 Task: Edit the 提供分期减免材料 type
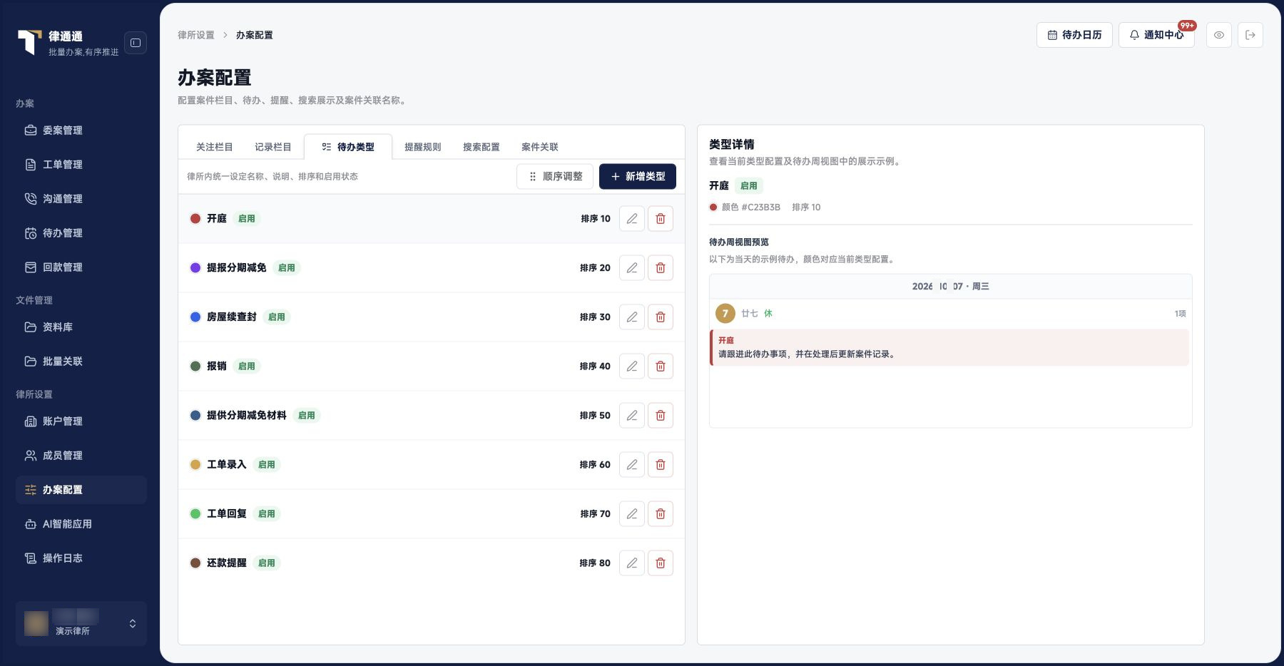pos(632,416)
